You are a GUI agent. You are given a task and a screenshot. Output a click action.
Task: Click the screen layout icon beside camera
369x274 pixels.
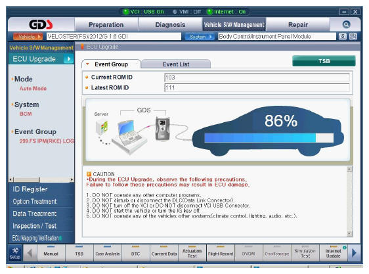pyautogui.click(x=353, y=37)
